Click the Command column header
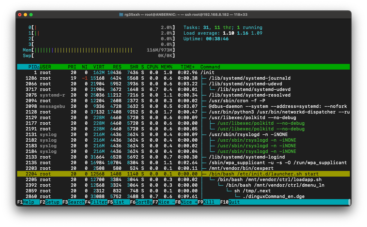The height and width of the screenshot is (227, 367). [210, 67]
